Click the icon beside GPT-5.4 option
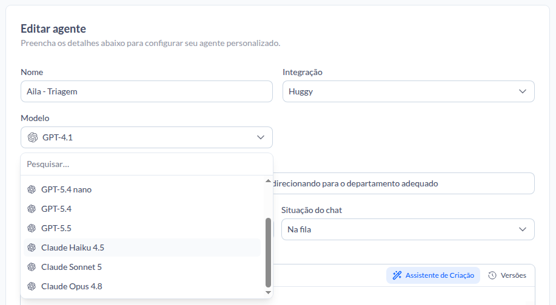 32,209
